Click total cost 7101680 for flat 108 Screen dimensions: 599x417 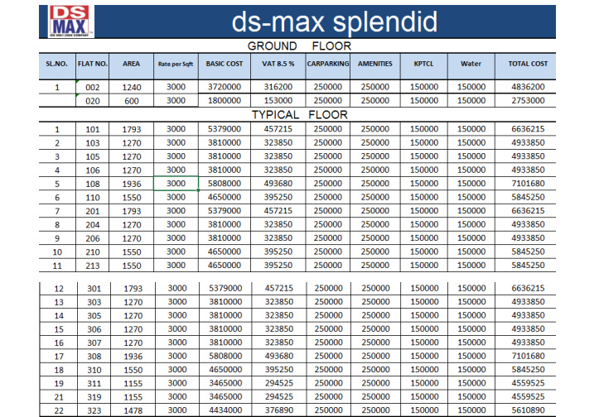pyautogui.click(x=528, y=184)
